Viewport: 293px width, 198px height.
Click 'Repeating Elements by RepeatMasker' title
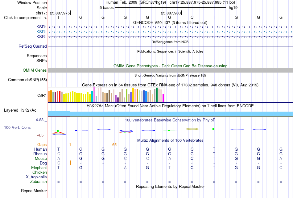170,186
